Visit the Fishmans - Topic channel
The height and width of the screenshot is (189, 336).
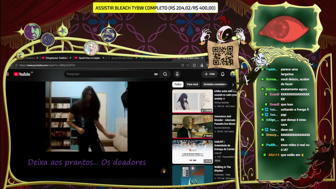tap(223, 175)
